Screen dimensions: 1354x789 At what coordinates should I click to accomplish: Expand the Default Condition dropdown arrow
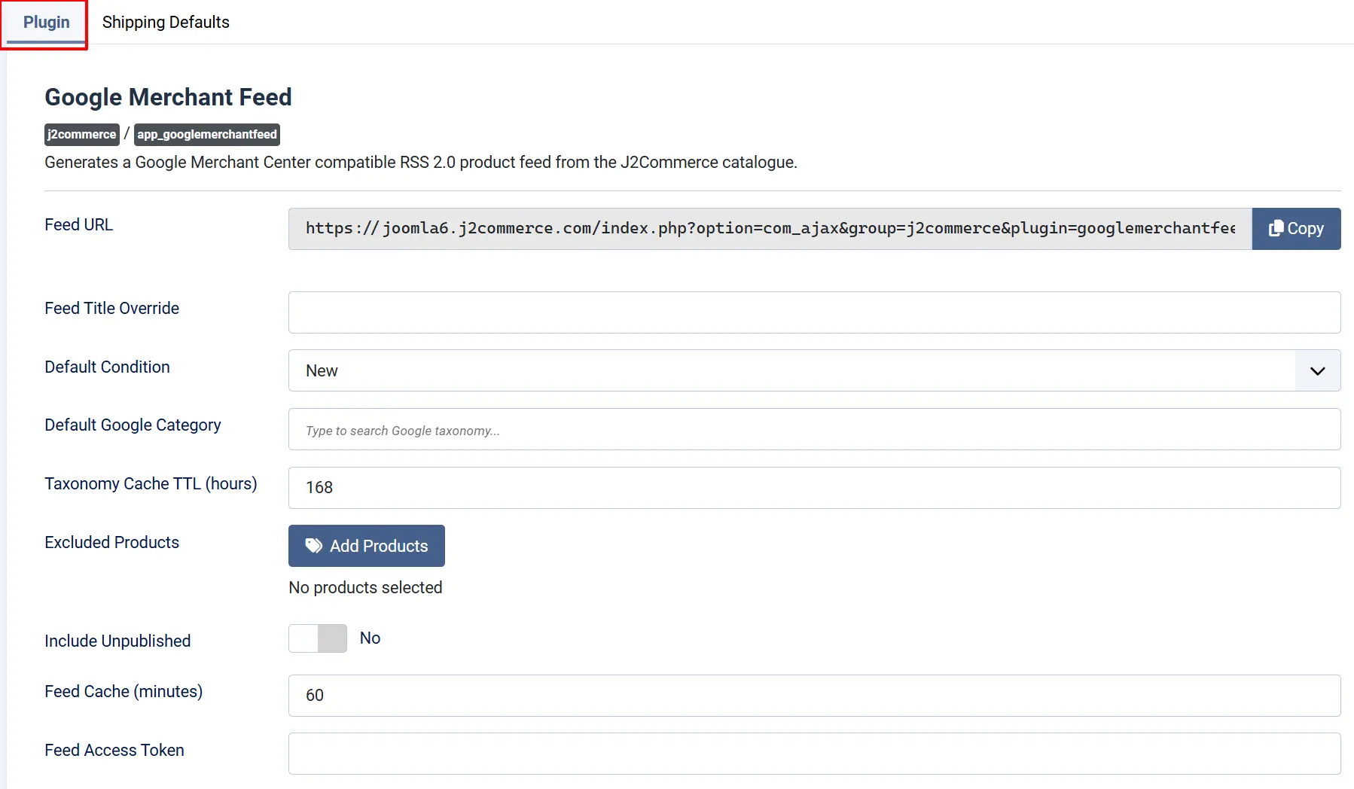(1317, 370)
